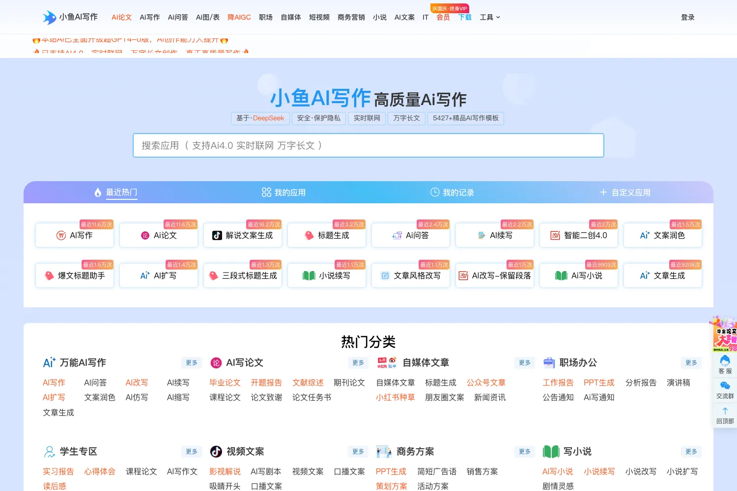737x491 pixels.
Task: Click the 基于·DeepSeek tag
Action: coord(260,118)
